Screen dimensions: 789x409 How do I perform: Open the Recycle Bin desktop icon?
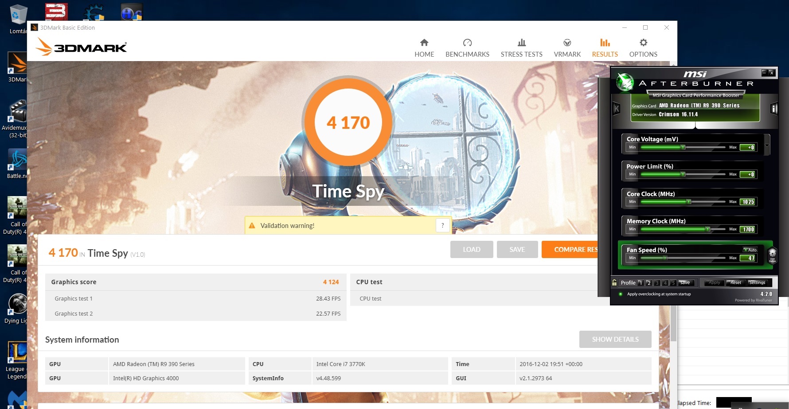click(x=18, y=19)
